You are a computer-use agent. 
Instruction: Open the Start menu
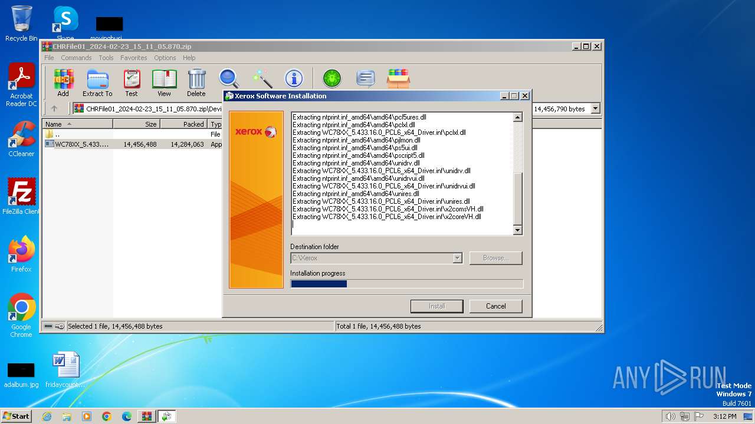point(17,416)
